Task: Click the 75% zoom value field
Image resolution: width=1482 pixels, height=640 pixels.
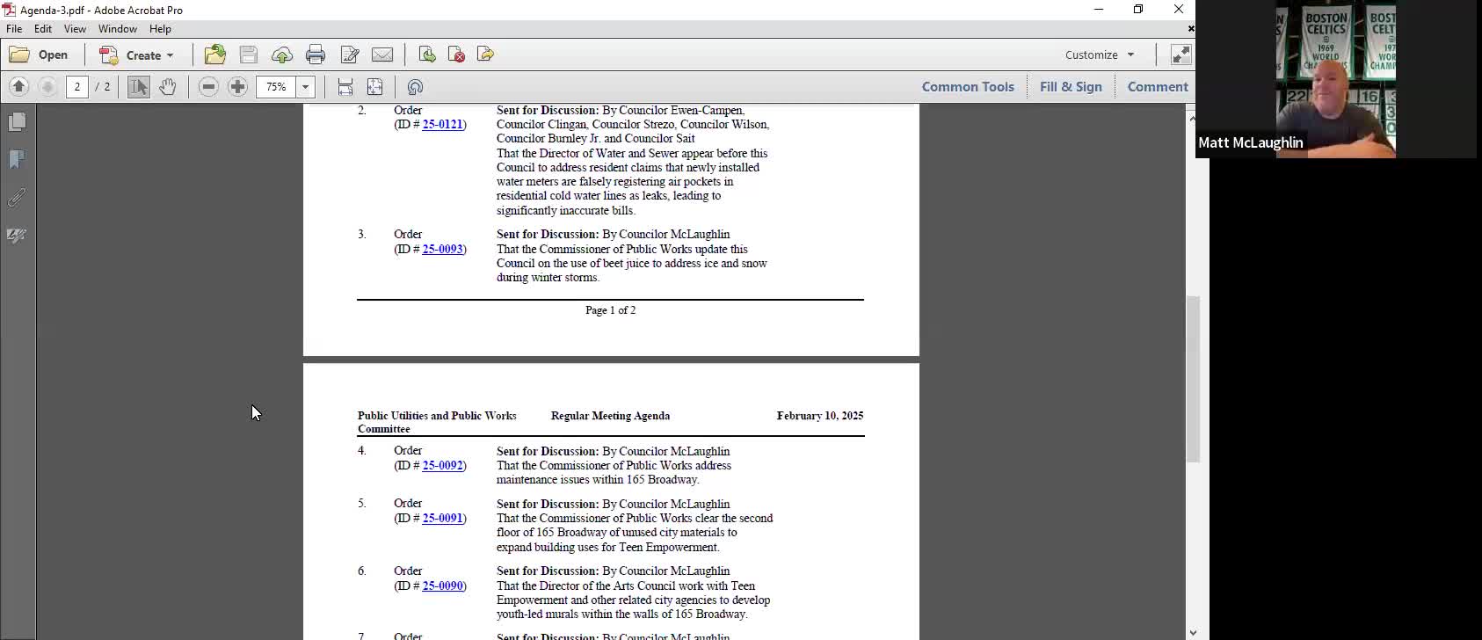Action: coord(276,86)
